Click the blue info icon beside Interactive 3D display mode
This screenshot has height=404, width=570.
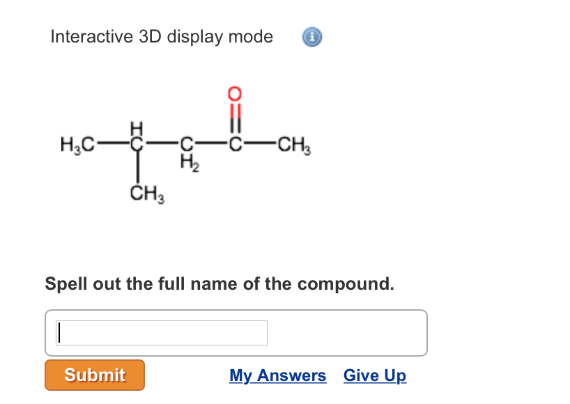pos(311,37)
